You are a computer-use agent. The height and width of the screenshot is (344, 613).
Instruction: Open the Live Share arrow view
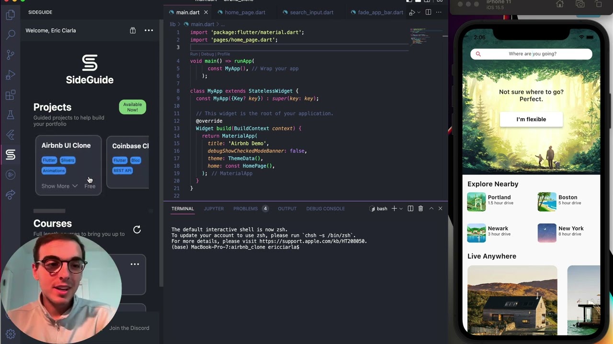pos(11,195)
